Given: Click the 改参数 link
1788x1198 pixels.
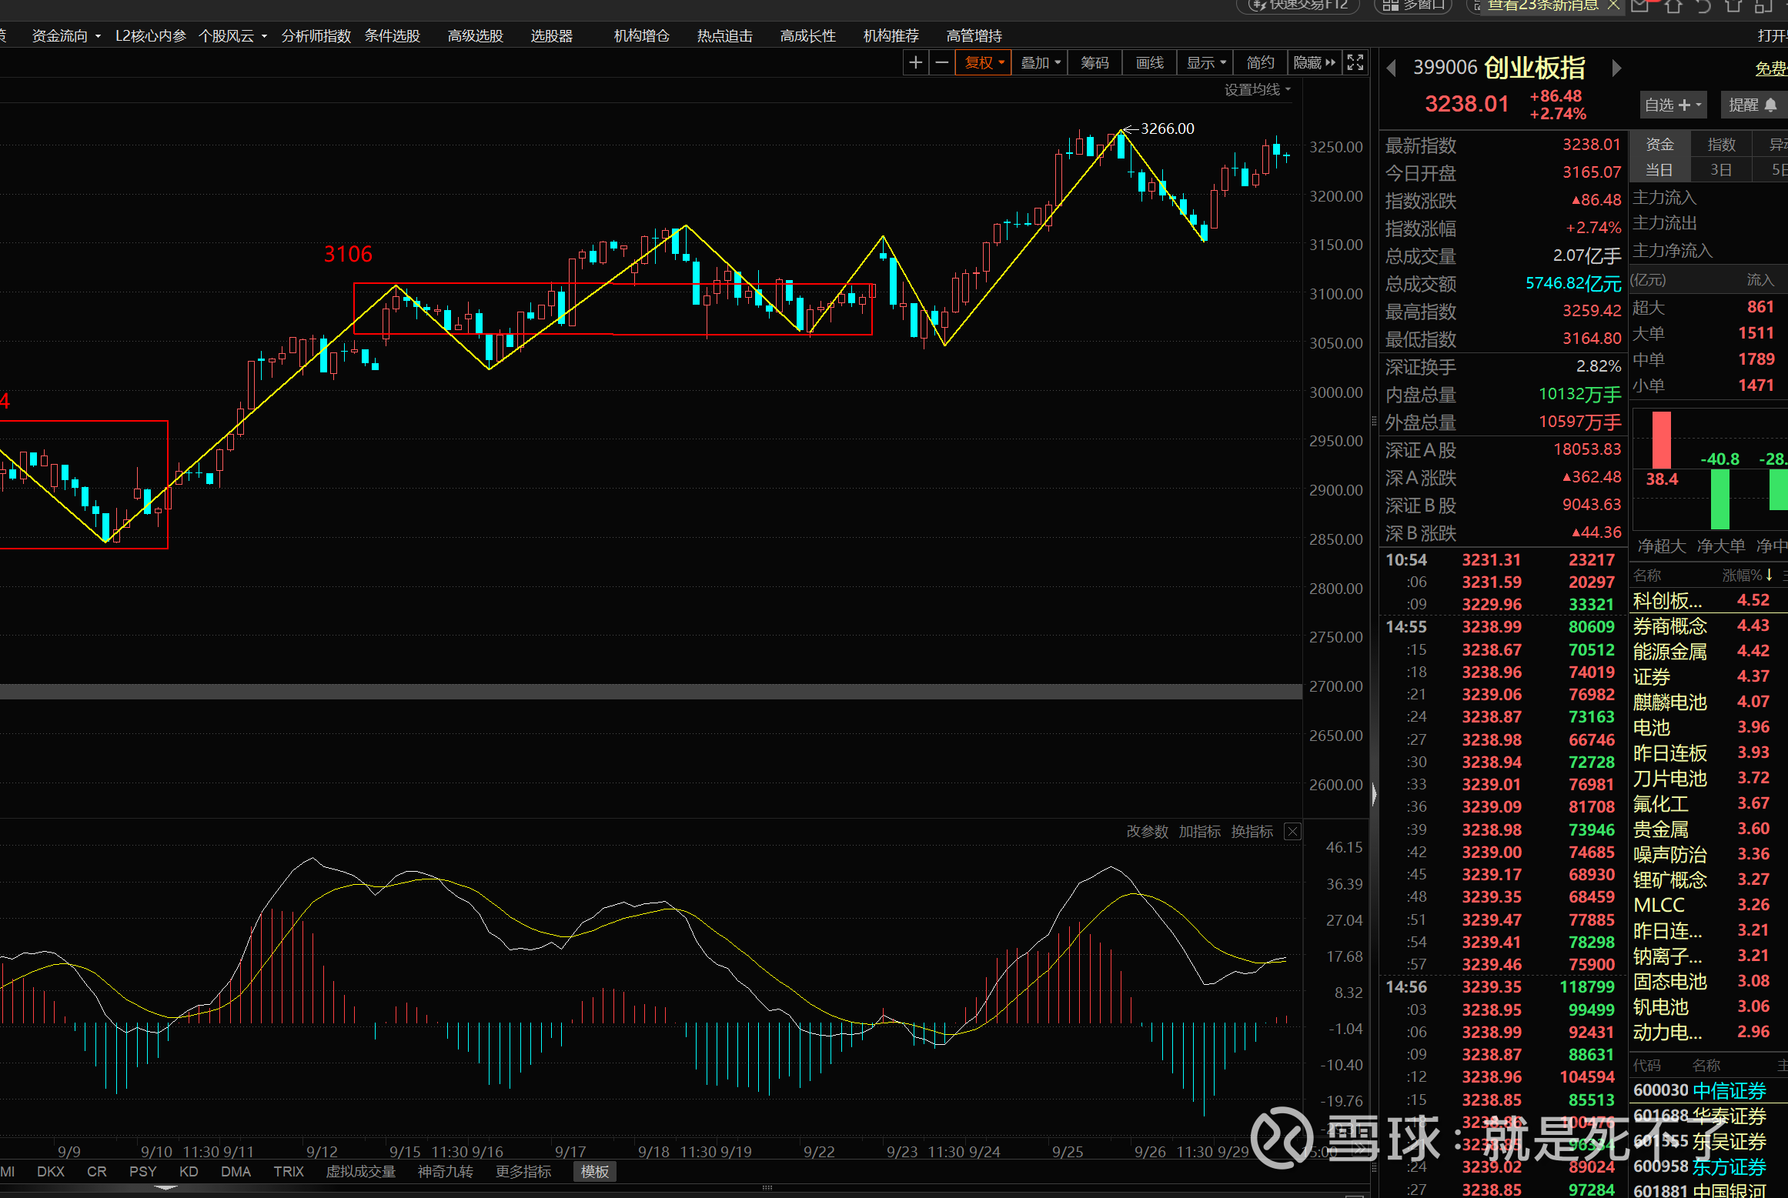Looking at the screenshot, I should (1147, 832).
